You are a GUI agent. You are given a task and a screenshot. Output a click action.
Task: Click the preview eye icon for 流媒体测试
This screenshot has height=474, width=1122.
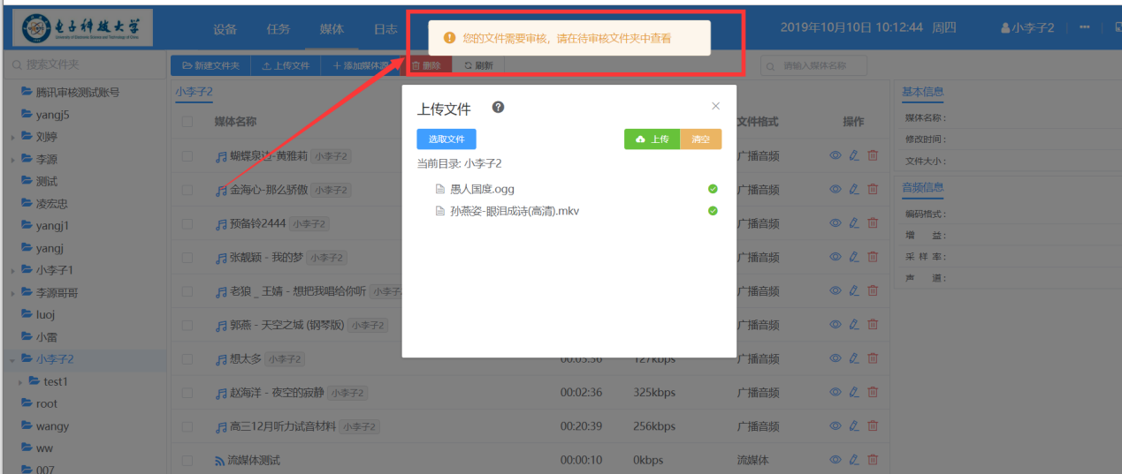[x=835, y=460]
